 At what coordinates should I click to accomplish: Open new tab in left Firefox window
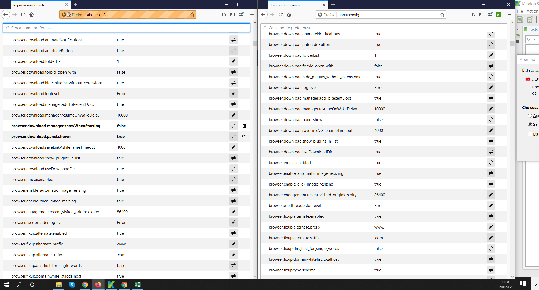76,5
